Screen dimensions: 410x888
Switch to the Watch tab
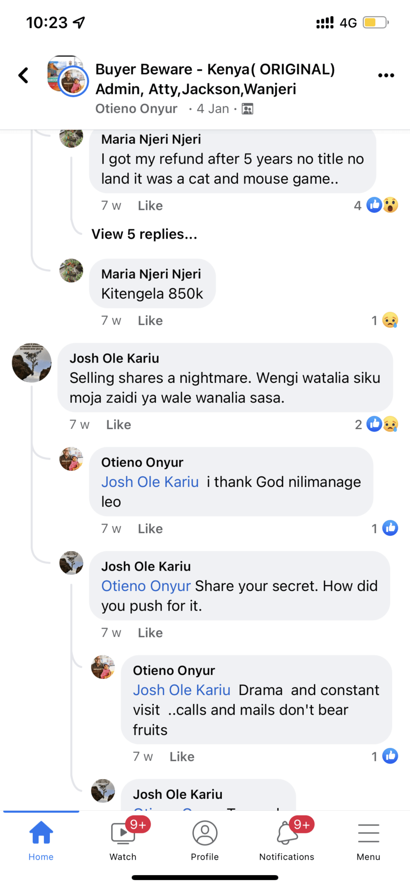click(123, 840)
